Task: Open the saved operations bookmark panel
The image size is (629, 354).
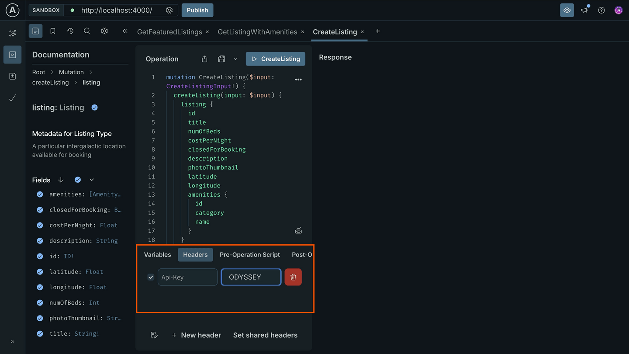Action: tap(52, 31)
